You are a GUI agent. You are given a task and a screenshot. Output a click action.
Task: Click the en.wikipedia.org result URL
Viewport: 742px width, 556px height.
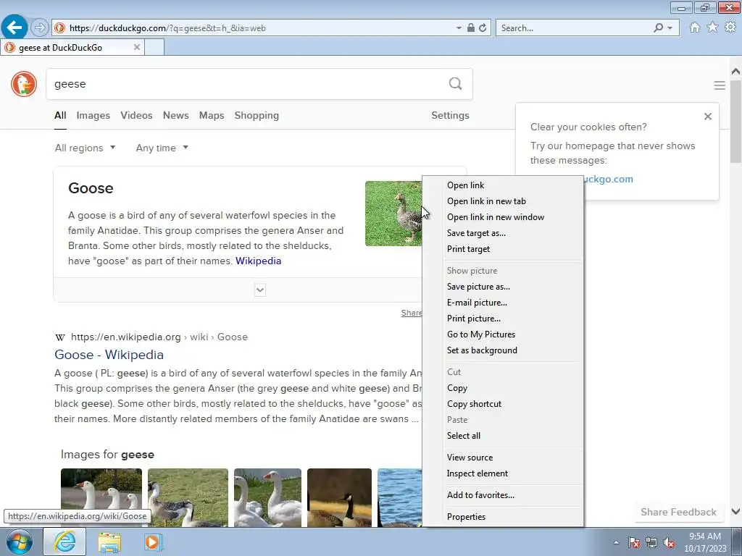point(159,337)
